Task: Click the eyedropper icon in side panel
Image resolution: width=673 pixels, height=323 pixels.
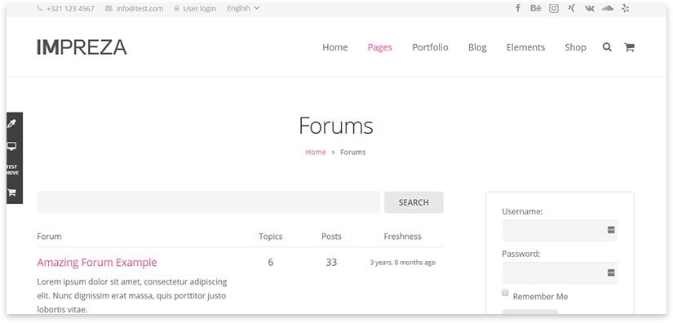Action: click(11, 124)
